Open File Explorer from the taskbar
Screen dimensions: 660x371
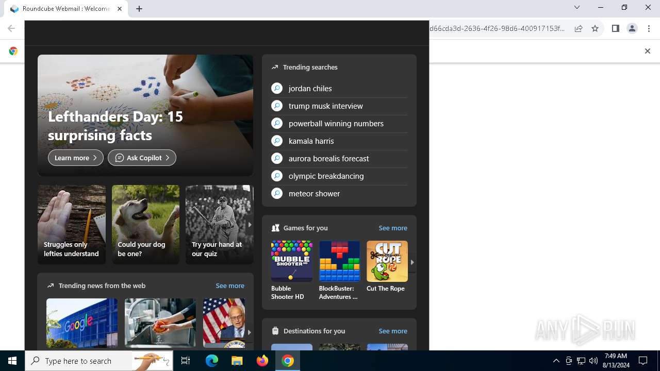[237, 361]
